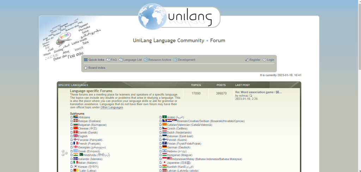
Task: Open the Quick links menu
Action: (x=94, y=60)
